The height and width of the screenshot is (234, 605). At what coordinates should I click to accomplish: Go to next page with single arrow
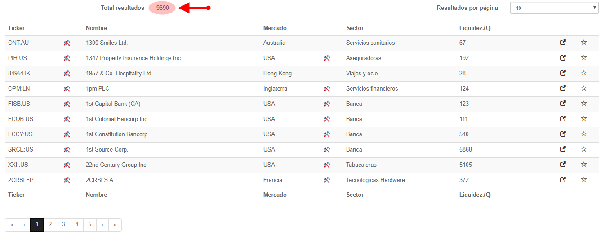(x=103, y=225)
